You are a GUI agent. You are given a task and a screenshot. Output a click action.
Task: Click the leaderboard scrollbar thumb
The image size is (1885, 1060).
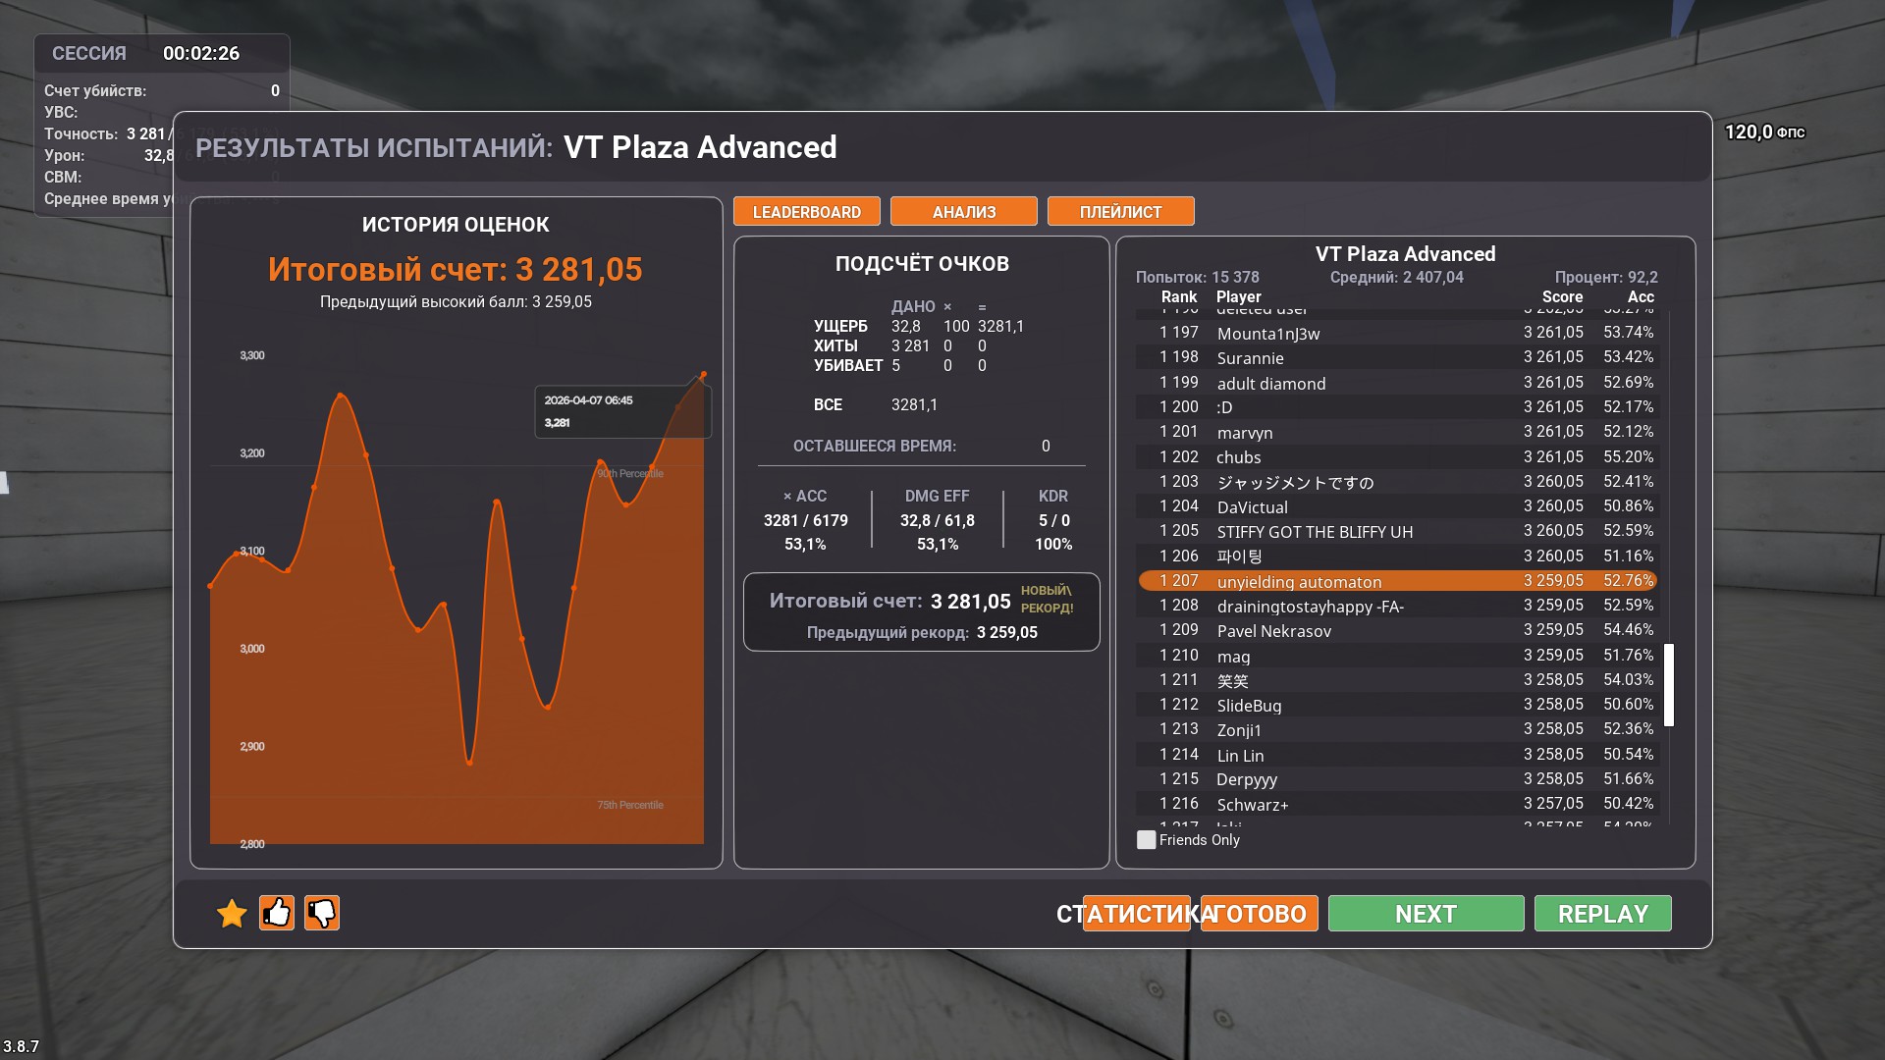point(1669,685)
